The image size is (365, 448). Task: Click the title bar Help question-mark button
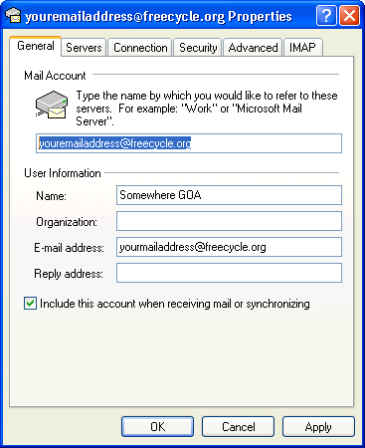click(x=326, y=15)
